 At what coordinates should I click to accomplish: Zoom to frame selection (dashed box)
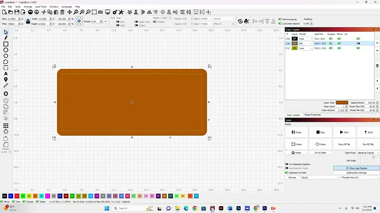click(x=94, y=12)
